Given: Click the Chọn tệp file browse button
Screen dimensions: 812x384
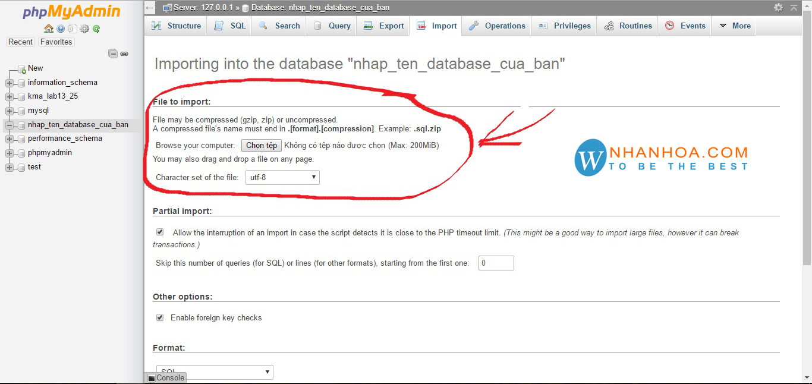Looking at the screenshot, I should (262, 145).
